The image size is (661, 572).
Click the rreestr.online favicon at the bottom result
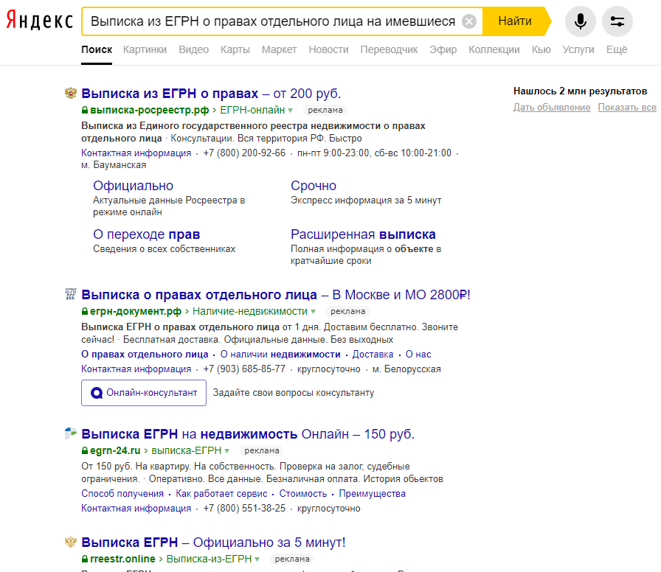[70, 542]
